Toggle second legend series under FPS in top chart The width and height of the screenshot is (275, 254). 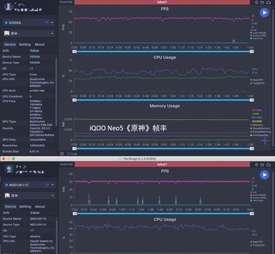pos(258,33)
